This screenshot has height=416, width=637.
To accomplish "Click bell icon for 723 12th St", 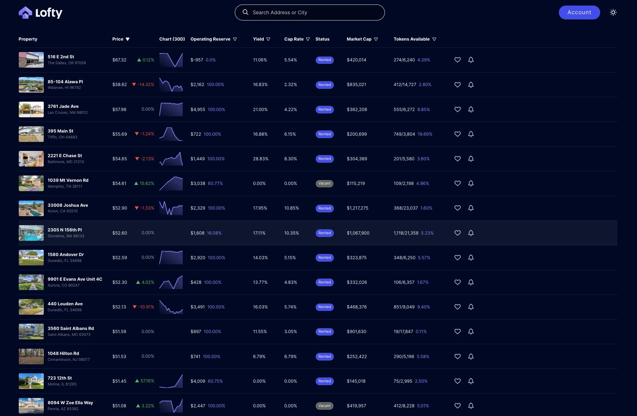I will (x=471, y=381).
